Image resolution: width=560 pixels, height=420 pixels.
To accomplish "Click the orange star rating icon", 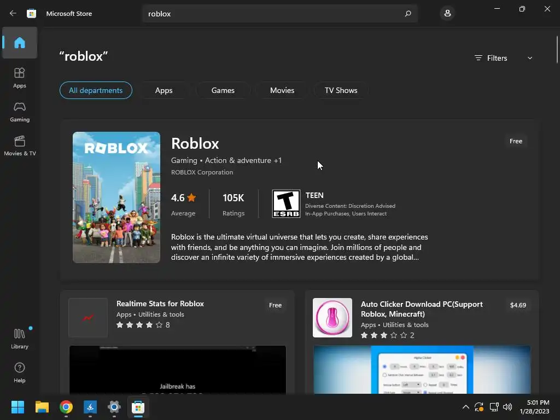I will pyautogui.click(x=191, y=197).
